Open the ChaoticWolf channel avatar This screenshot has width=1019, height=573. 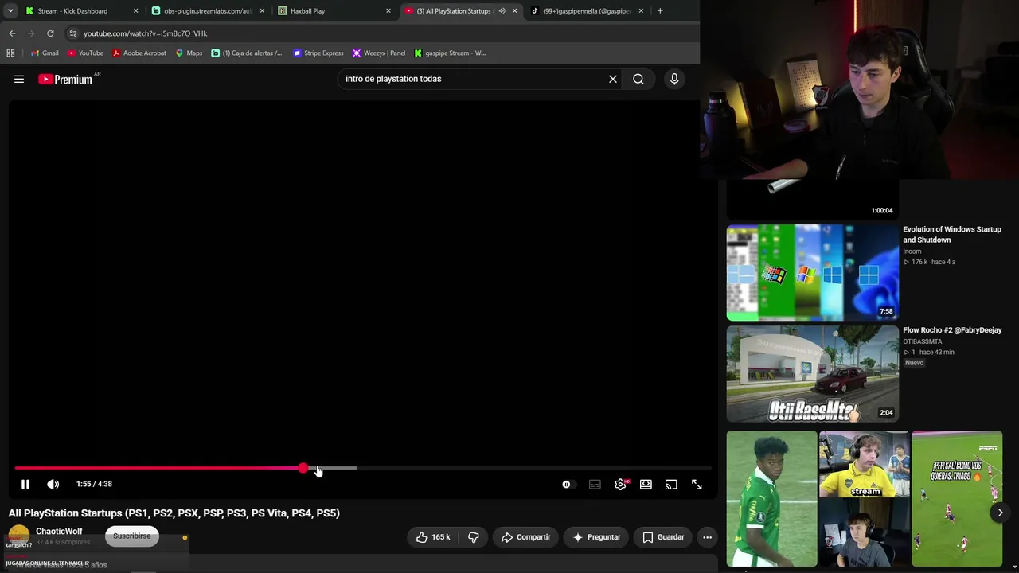click(19, 536)
